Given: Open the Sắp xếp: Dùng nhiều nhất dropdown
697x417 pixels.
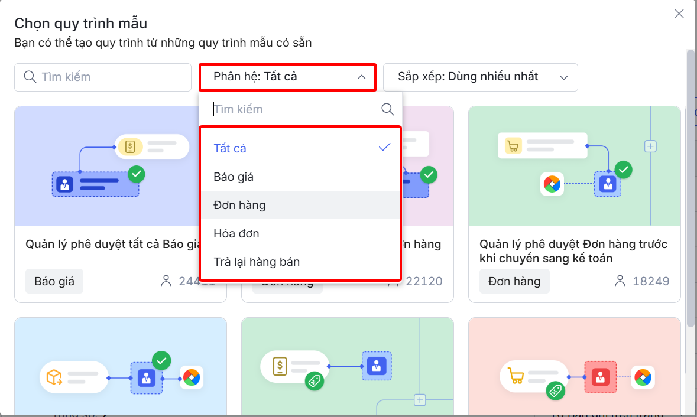Looking at the screenshot, I should coord(481,77).
